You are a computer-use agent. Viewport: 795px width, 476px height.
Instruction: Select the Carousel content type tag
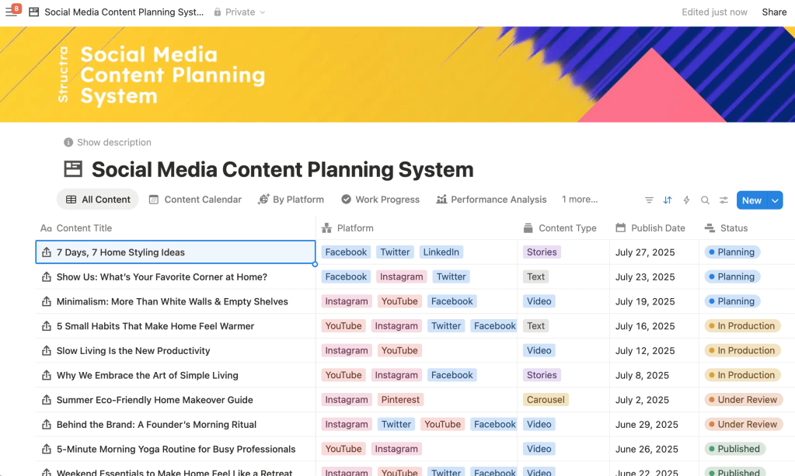click(x=546, y=400)
